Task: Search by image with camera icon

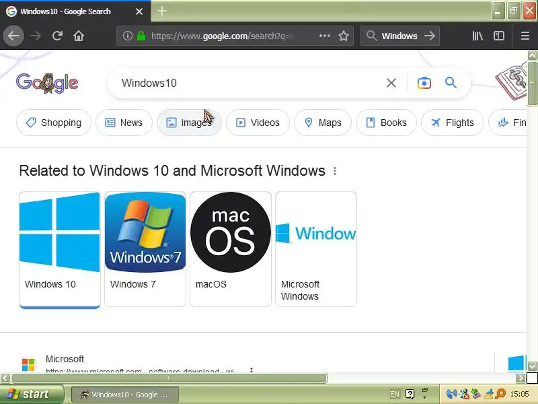Action: pos(424,83)
